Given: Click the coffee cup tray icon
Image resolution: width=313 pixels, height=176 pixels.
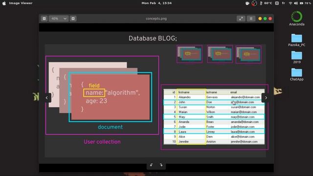Looking at the screenshot, I should click(x=247, y=3).
